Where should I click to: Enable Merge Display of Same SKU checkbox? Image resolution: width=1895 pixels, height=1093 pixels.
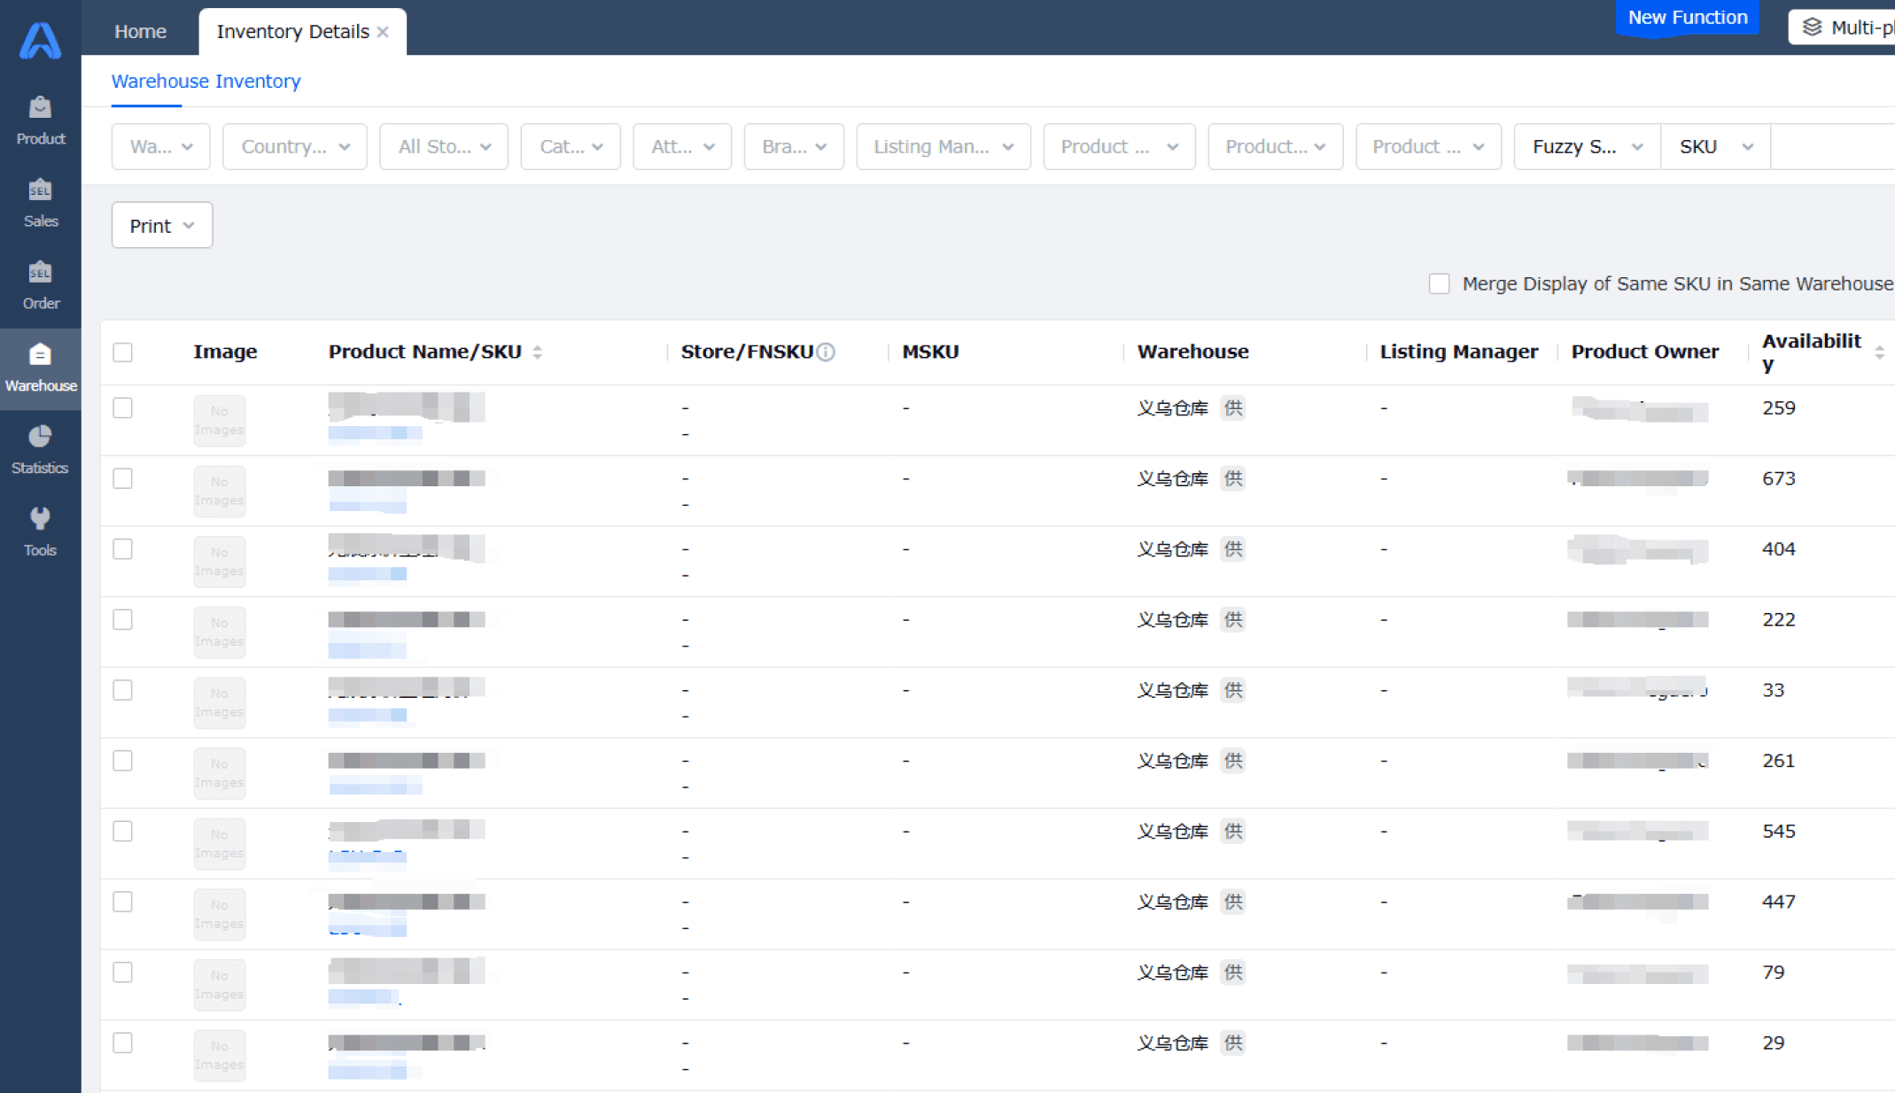point(1439,283)
